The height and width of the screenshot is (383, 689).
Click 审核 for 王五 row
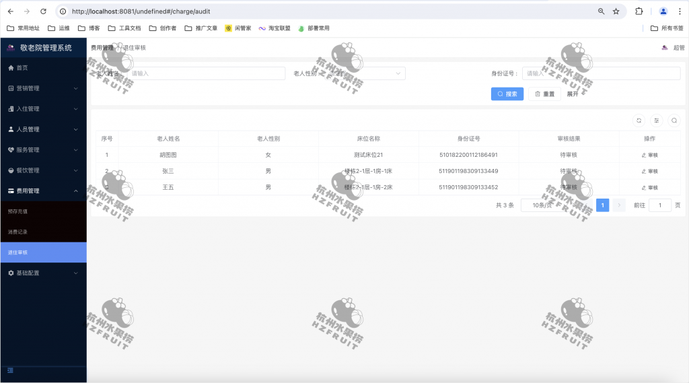649,188
